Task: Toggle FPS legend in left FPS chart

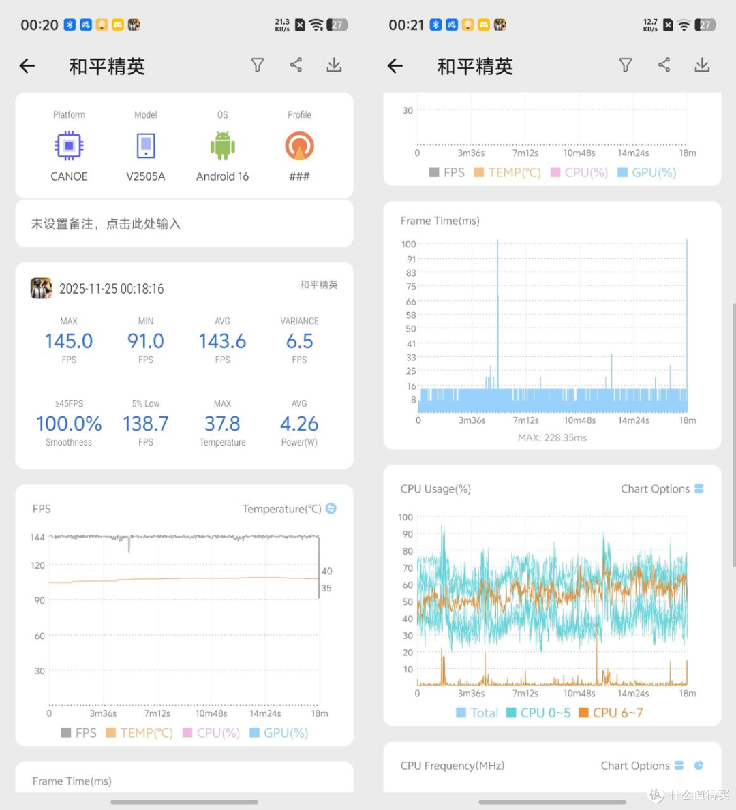Action: click(78, 732)
